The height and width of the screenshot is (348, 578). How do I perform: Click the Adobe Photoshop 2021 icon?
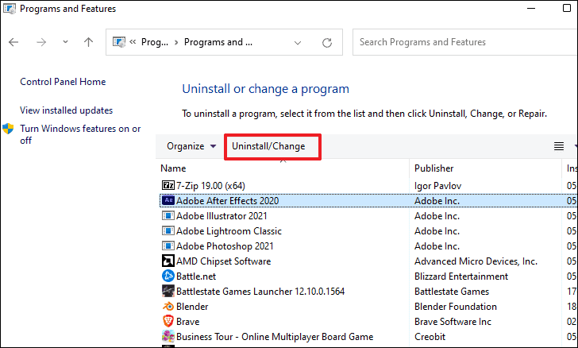click(x=168, y=246)
